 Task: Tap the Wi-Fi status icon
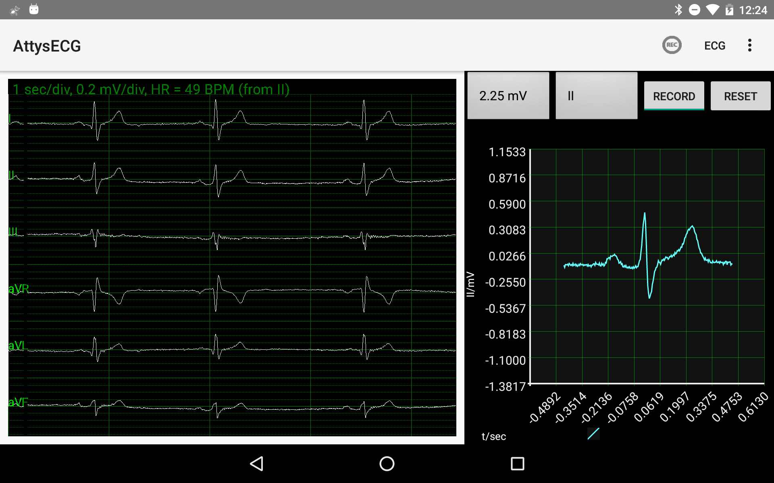click(x=712, y=10)
